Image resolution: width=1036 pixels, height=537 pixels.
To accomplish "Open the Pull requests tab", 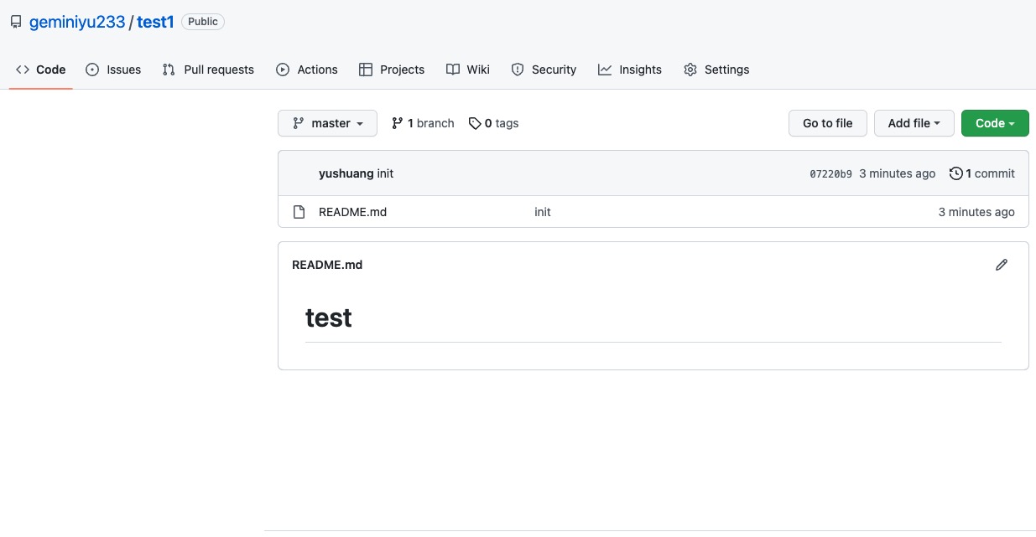I will (x=208, y=70).
